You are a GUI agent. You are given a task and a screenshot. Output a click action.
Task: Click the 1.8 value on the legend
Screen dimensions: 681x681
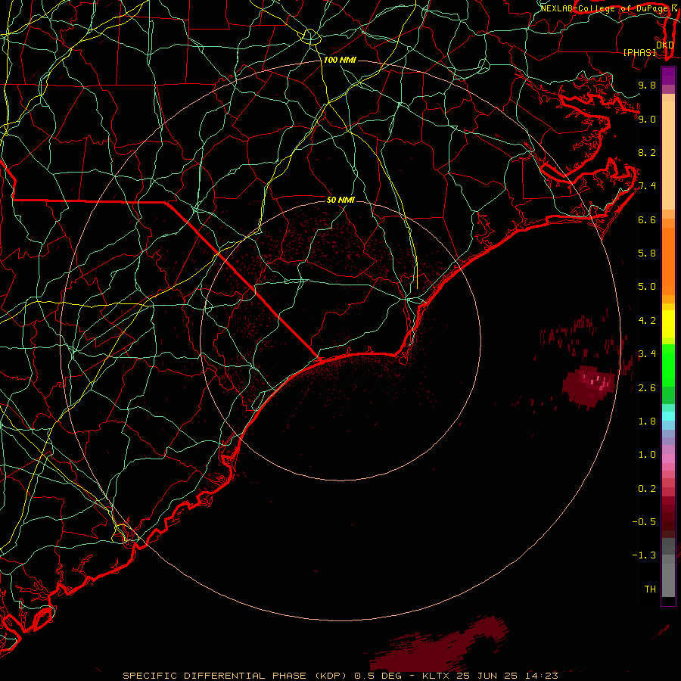[647, 421]
